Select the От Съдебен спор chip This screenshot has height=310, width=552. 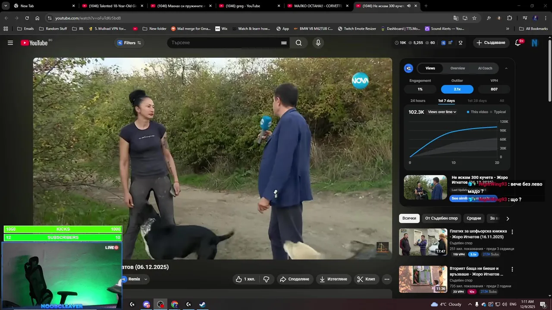click(x=441, y=218)
